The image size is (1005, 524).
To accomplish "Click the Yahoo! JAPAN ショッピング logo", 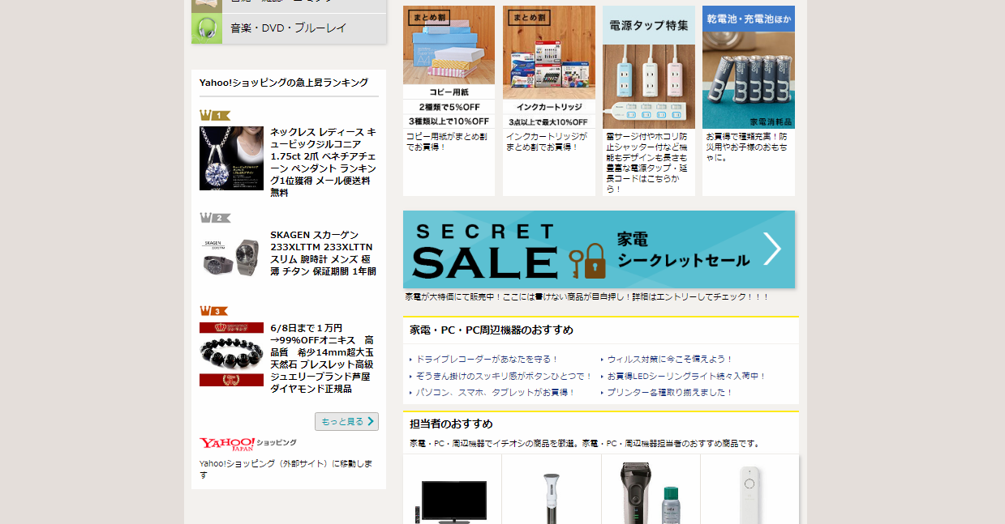I will [x=247, y=443].
